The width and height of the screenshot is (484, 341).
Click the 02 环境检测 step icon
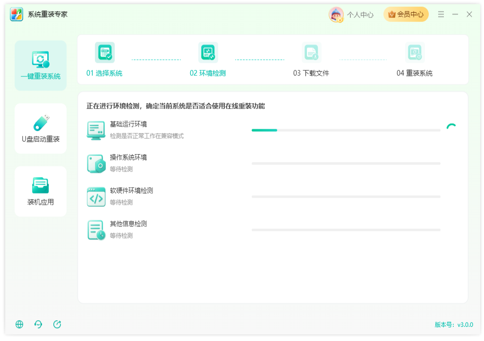[x=208, y=52]
